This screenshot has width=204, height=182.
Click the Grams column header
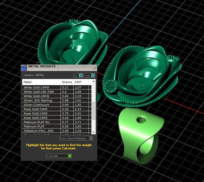click(67, 82)
